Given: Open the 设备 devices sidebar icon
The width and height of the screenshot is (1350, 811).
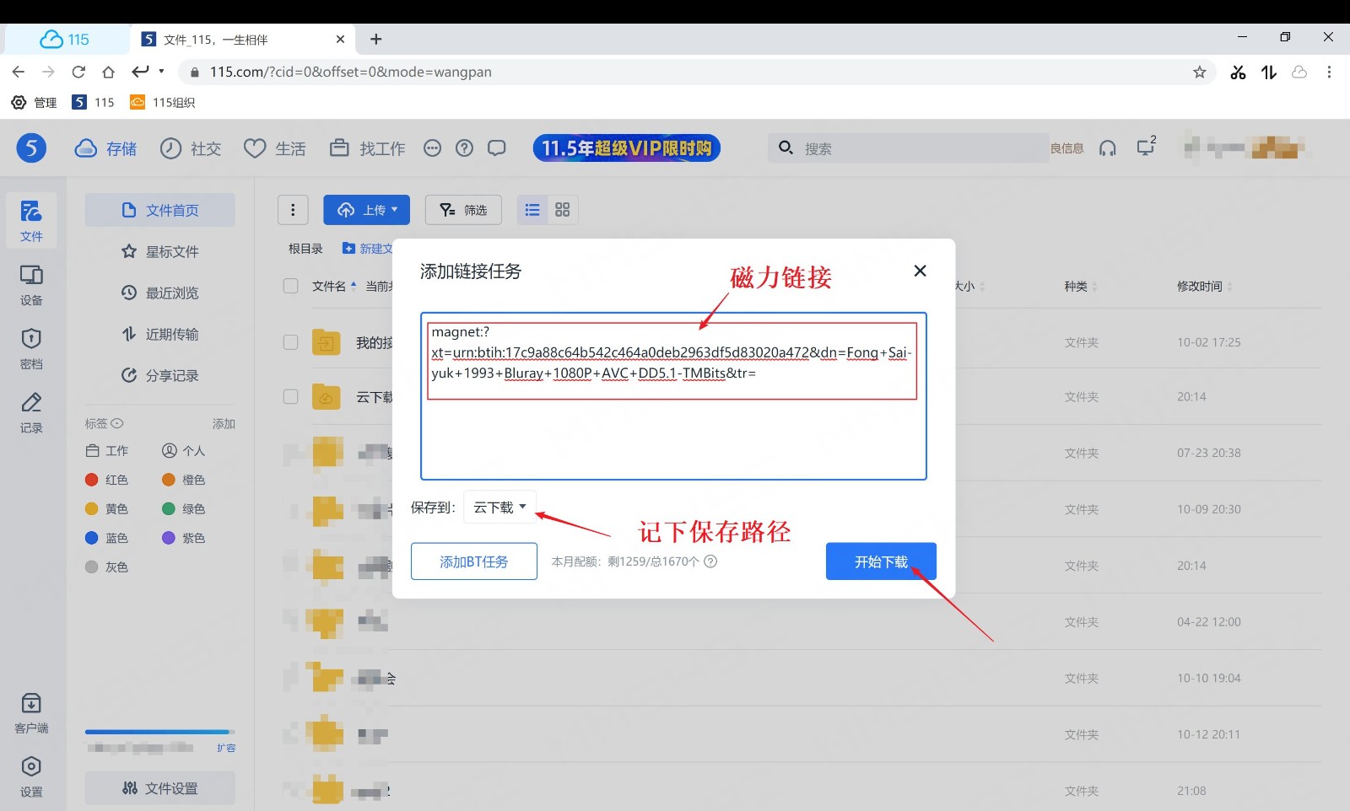Looking at the screenshot, I should tap(31, 284).
